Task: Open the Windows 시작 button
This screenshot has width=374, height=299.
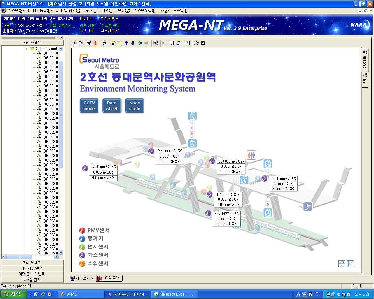Action: [13, 294]
